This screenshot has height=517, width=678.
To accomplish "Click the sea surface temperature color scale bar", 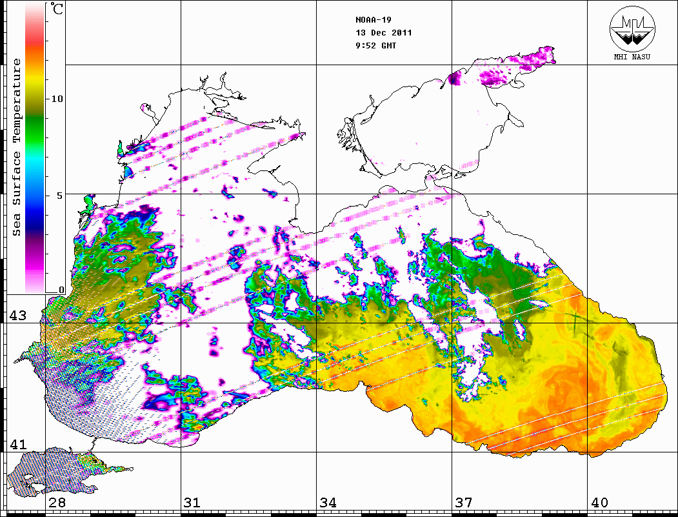I will click(35, 148).
